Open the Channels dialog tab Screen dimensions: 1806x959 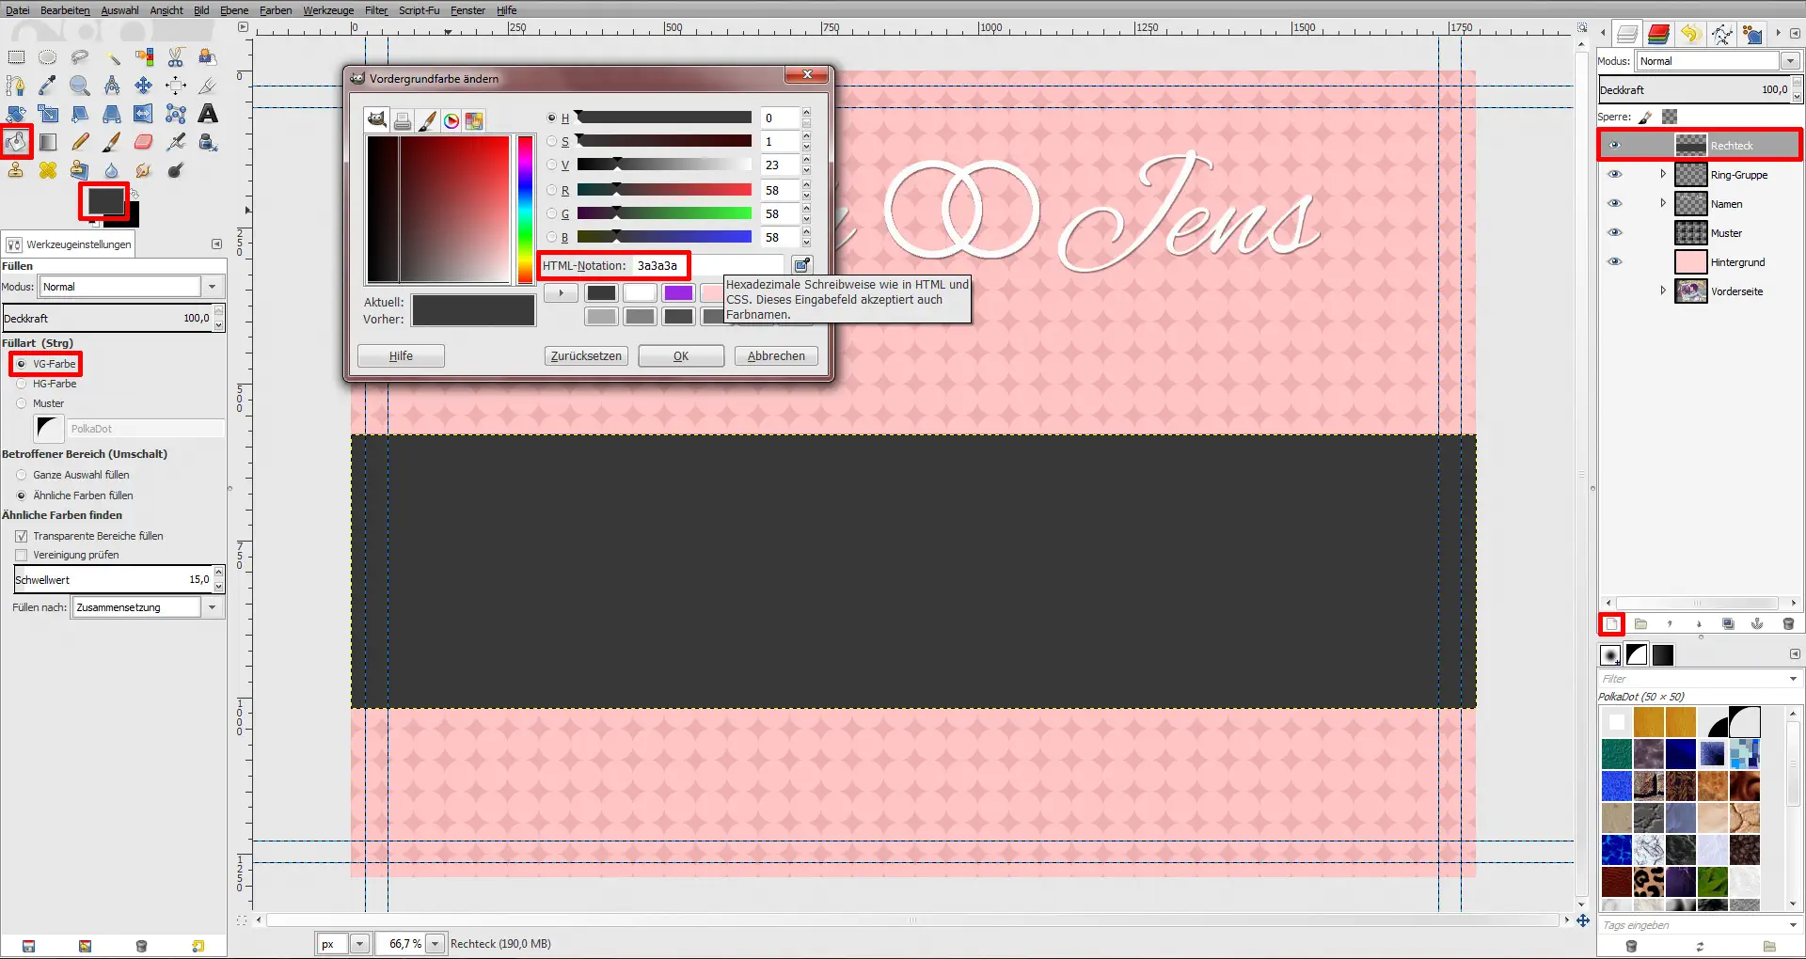click(1658, 34)
